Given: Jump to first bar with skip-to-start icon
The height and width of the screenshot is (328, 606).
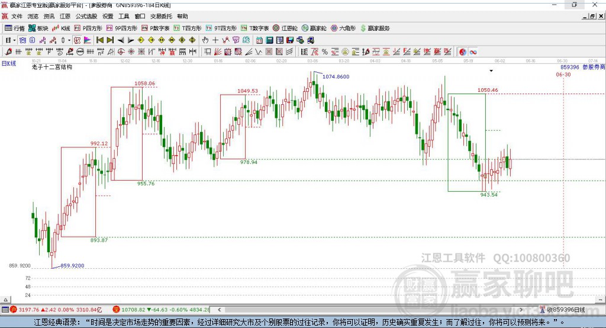Looking at the screenshot, I should [99, 40].
